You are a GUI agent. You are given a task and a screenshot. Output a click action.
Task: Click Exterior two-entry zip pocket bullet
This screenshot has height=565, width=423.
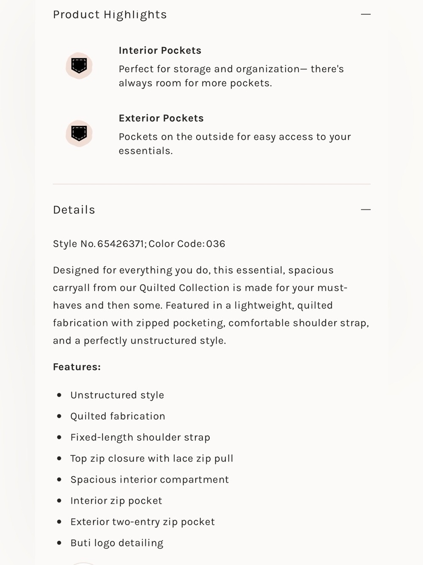143,522
